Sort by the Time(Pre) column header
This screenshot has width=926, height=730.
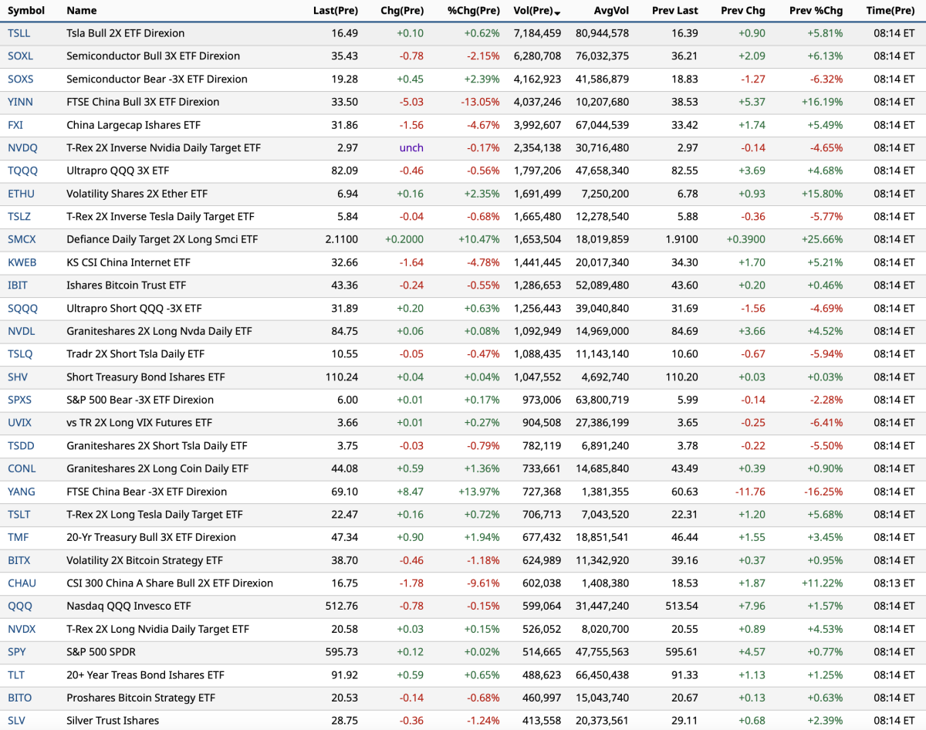point(890,11)
